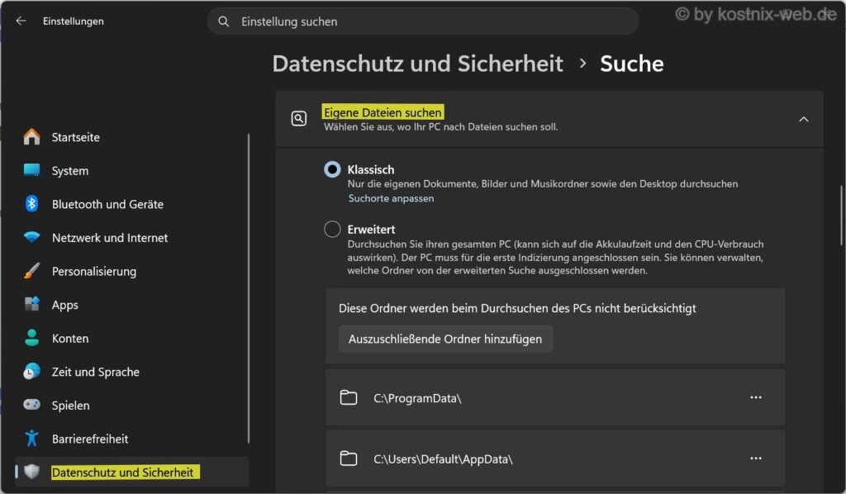Image resolution: width=846 pixels, height=494 pixels.
Task: Click the Eigene Dateien suchen heading
Action: [x=383, y=112]
